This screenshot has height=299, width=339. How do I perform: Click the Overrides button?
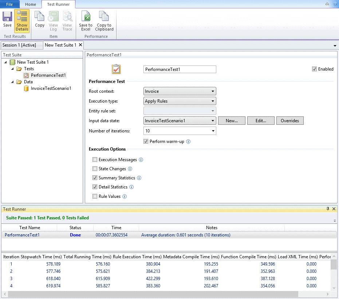pos(289,121)
